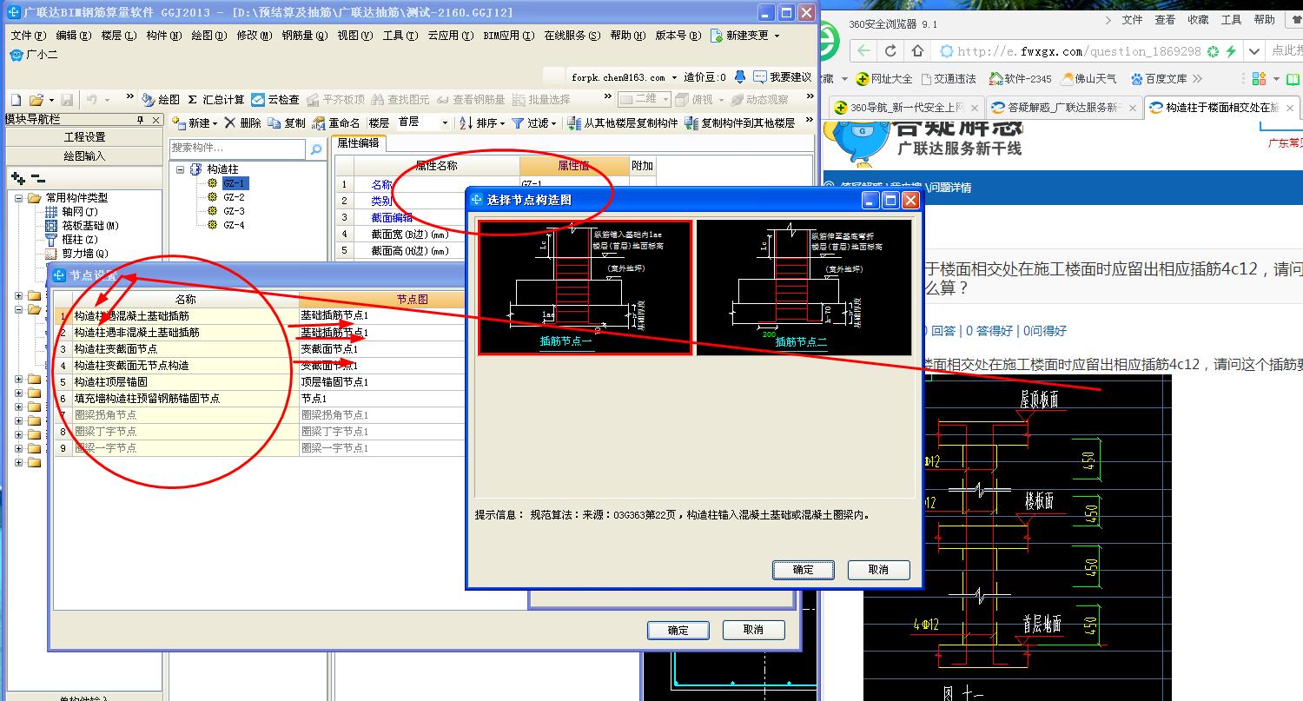Screen dimensions: 1303x701
Task: Go to the home page in 360 browser
Action: point(917,51)
